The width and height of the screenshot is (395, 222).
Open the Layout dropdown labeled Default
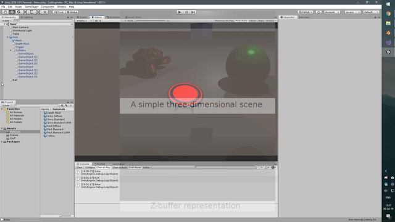point(371,12)
